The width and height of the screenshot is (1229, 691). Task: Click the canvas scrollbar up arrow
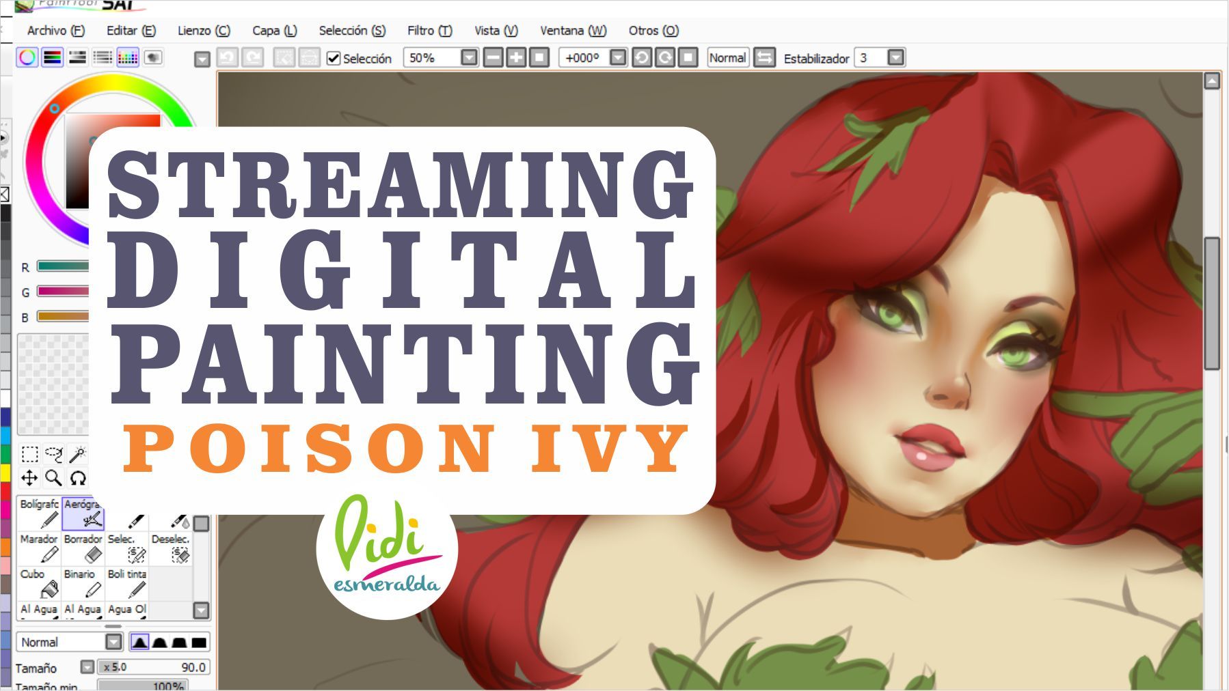pos(1212,81)
